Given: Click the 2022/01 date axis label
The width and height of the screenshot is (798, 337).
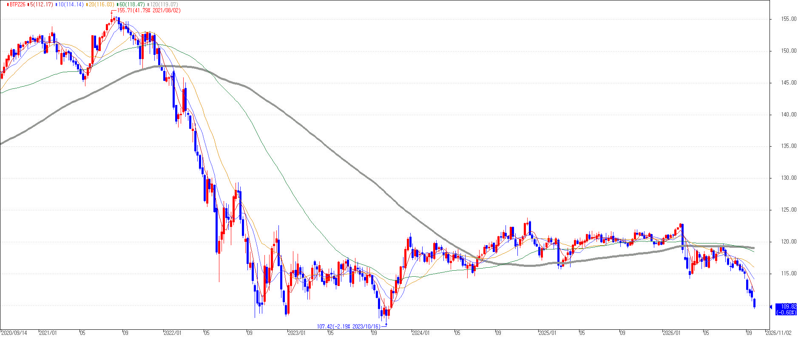Looking at the screenshot, I should (x=173, y=333).
